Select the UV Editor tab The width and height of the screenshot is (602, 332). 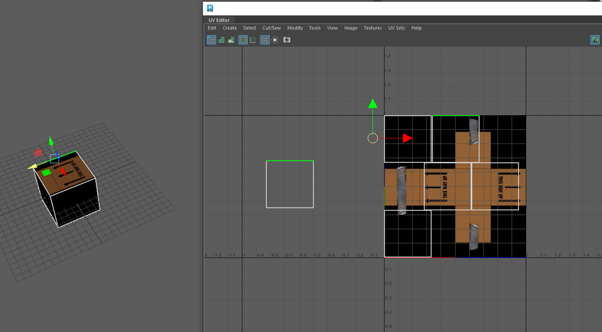(x=219, y=20)
